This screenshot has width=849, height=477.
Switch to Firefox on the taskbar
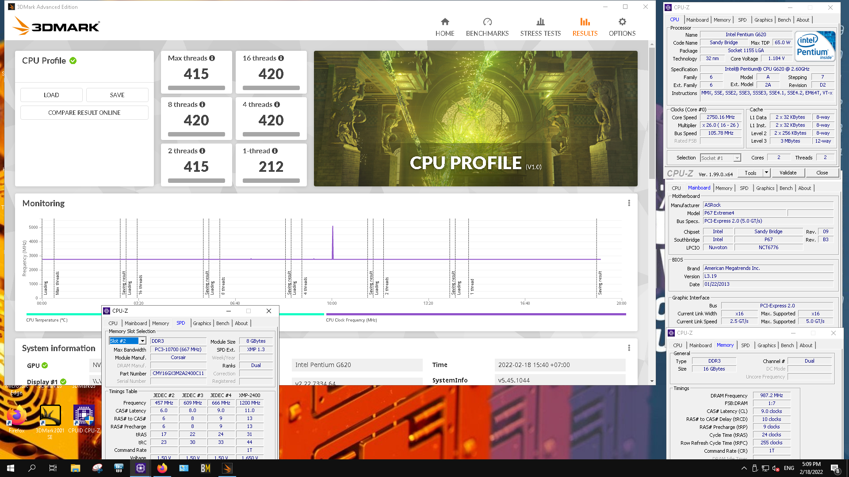[x=162, y=468]
